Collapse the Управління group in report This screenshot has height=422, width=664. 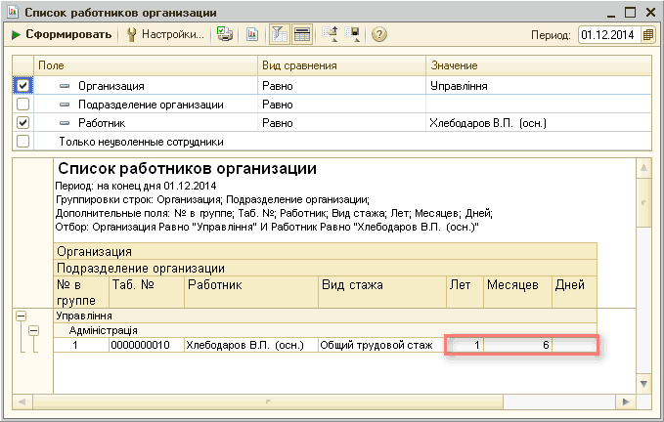coord(20,316)
